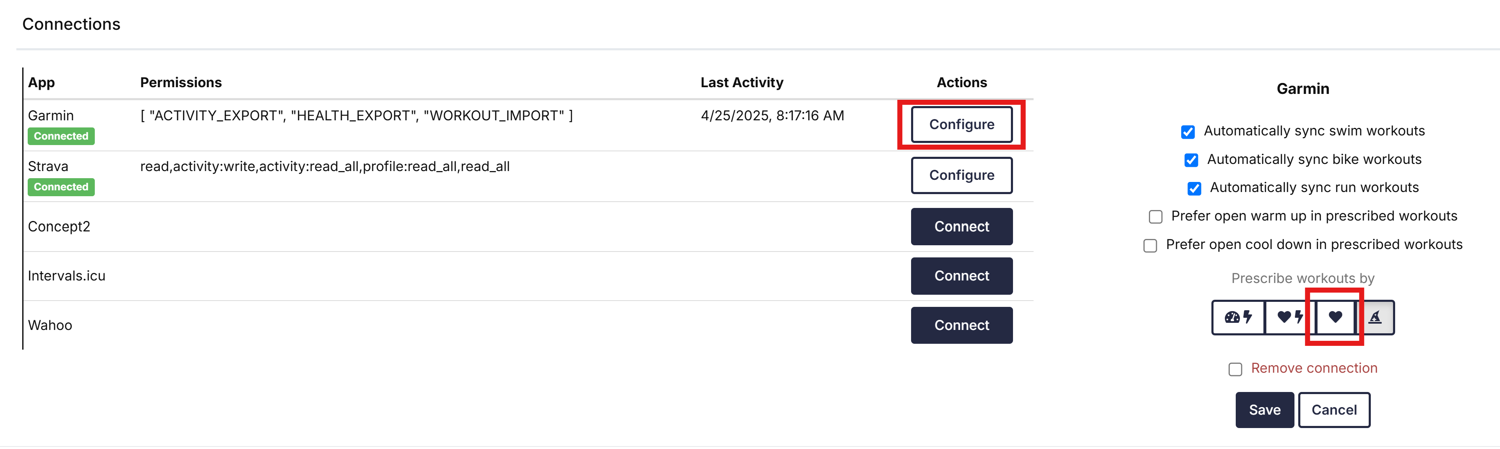Click the Permissions column header
Image resolution: width=1500 pixels, height=449 pixels.
coord(180,83)
